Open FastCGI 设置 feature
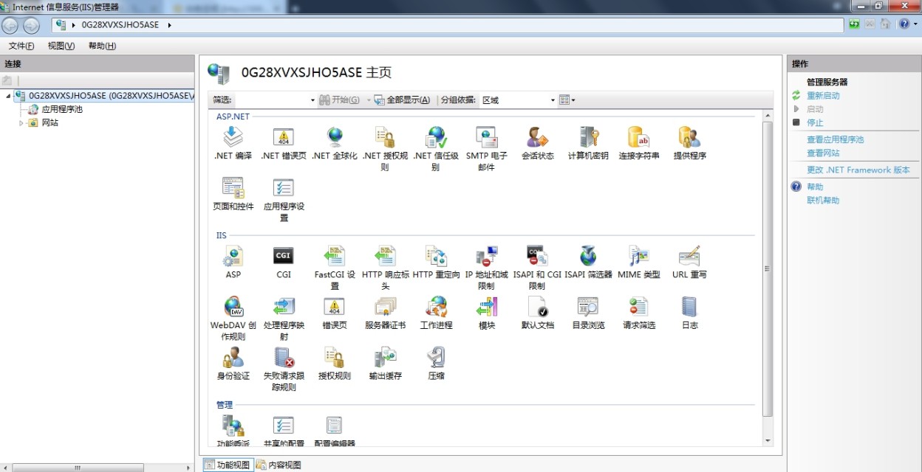Screen dimensions: 922x472 coord(335,267)
